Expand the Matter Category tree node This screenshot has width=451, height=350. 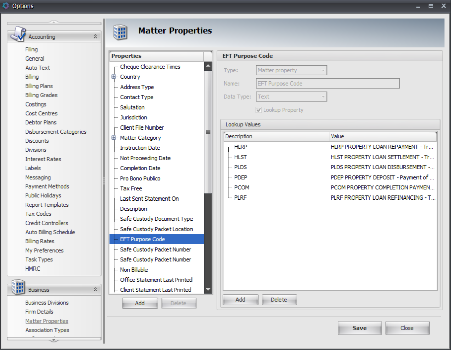pyautogui.click(x=114, y=138)
